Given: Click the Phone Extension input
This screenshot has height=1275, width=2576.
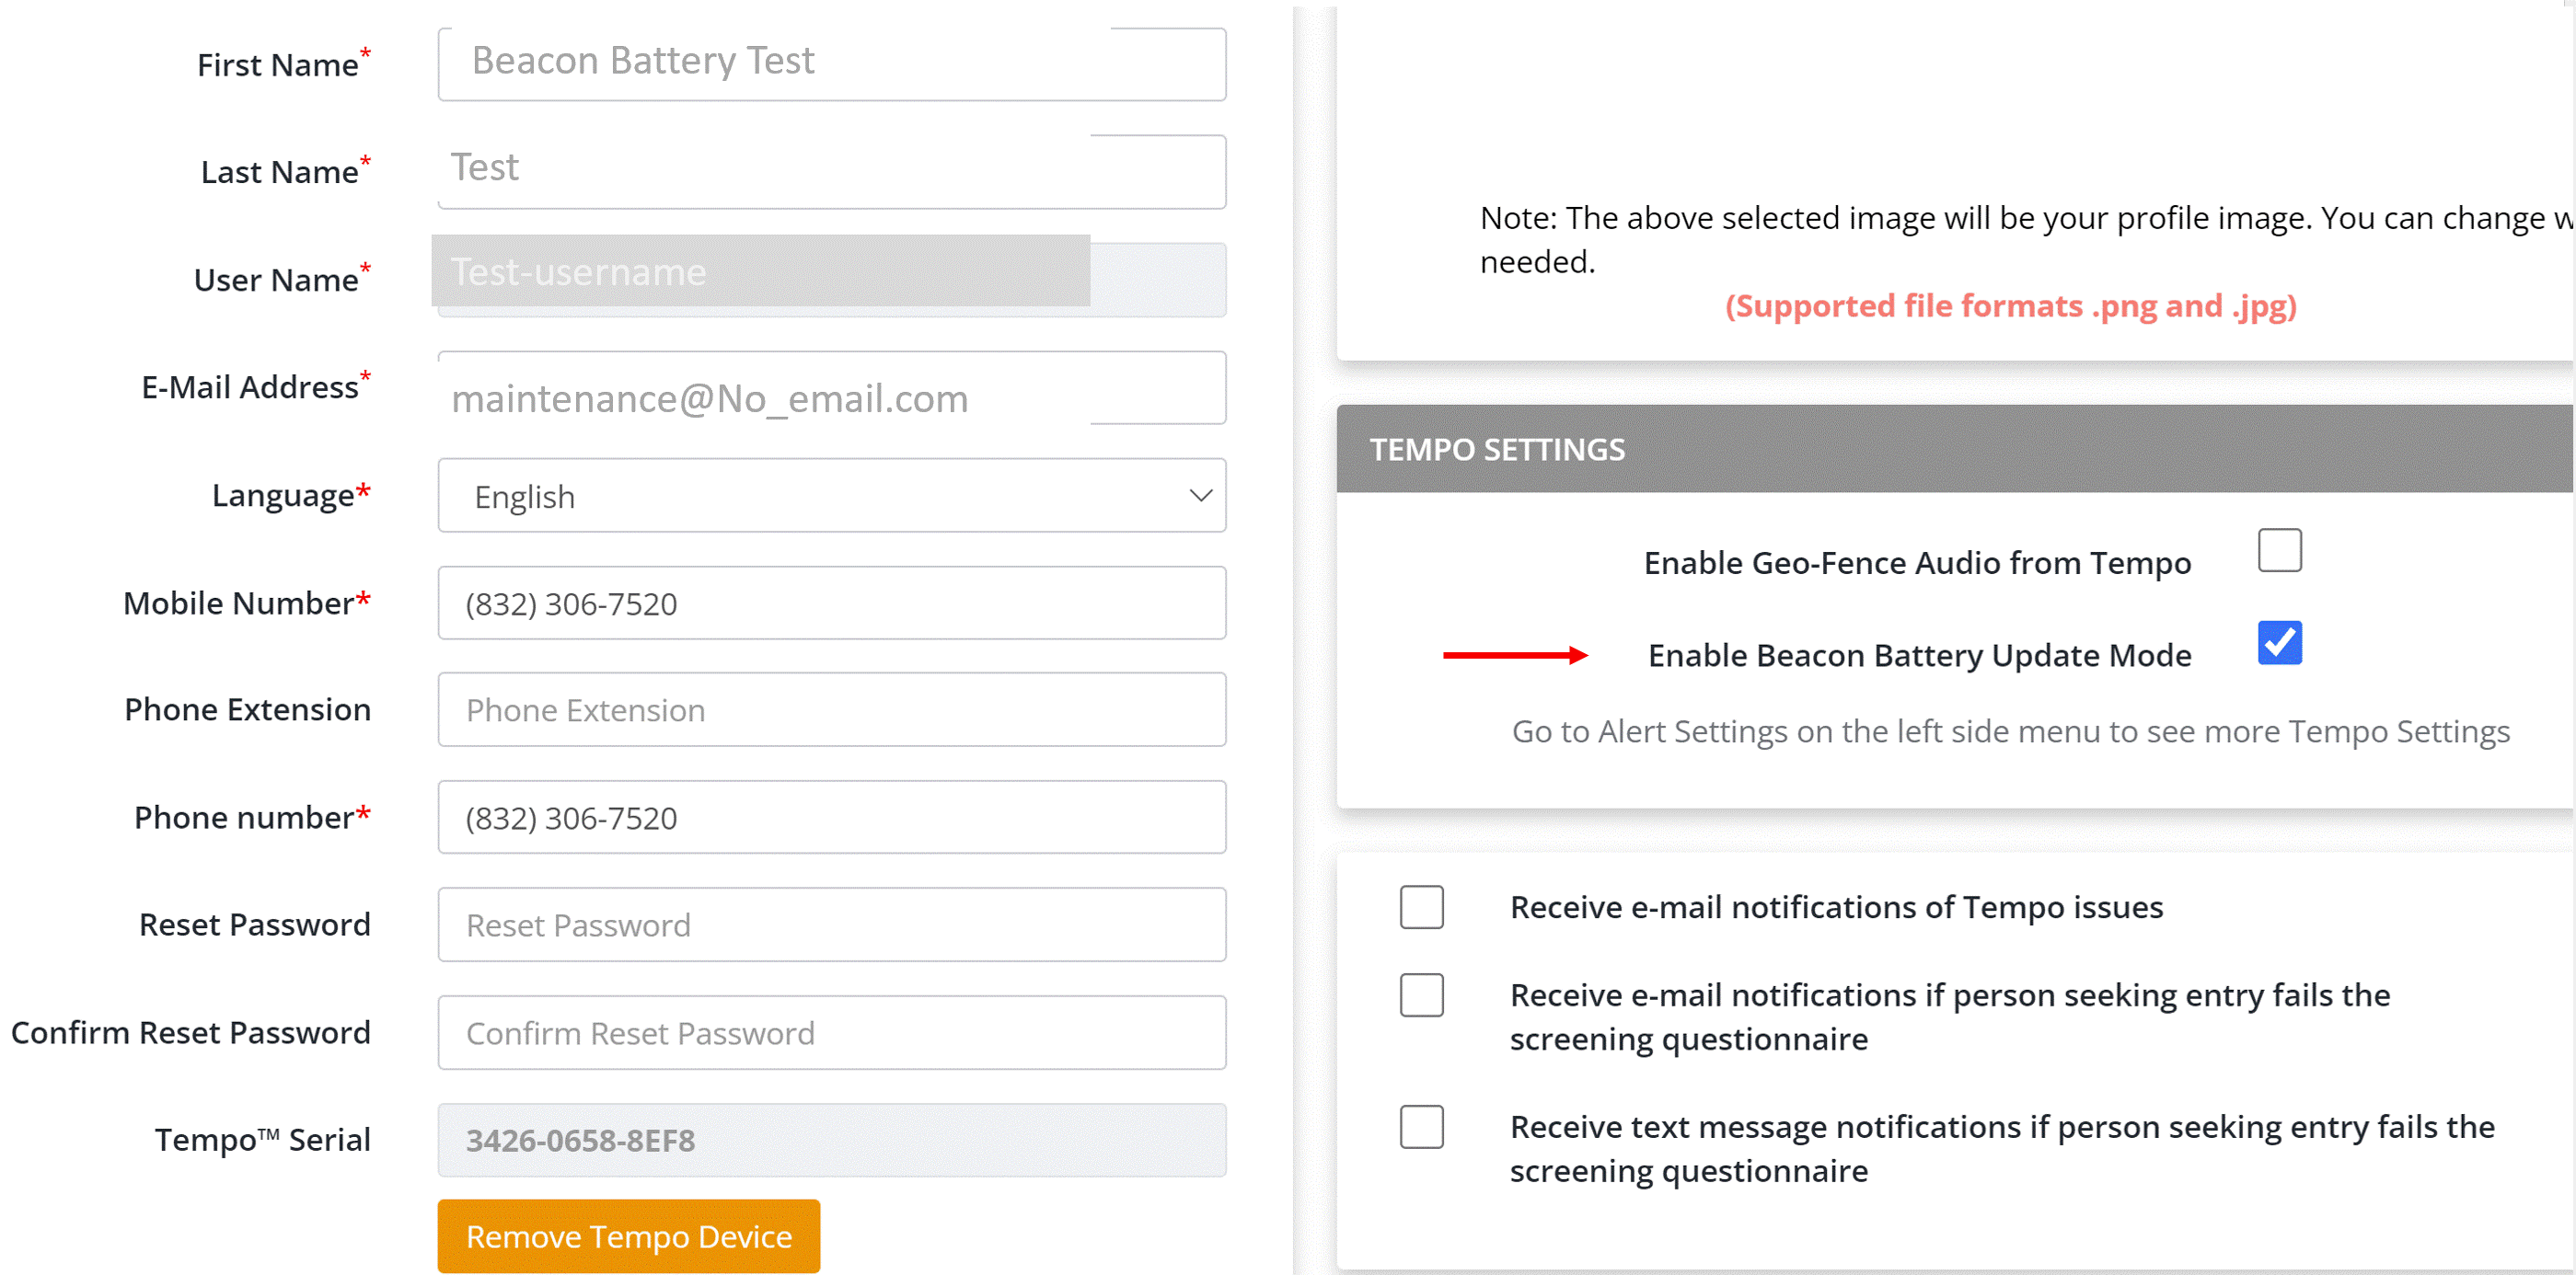Looking at the screenshot, I should (x=832, y=709).
